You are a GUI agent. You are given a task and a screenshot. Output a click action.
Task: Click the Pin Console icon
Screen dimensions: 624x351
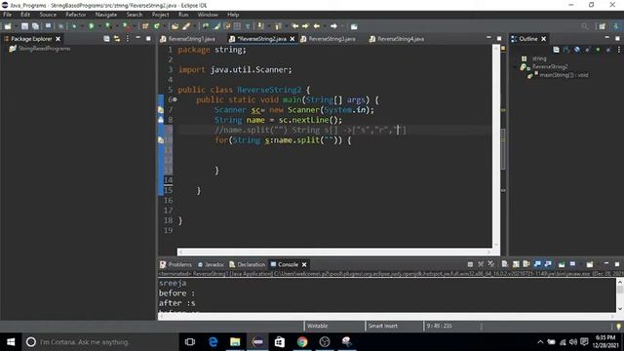(x=562, y=264)
